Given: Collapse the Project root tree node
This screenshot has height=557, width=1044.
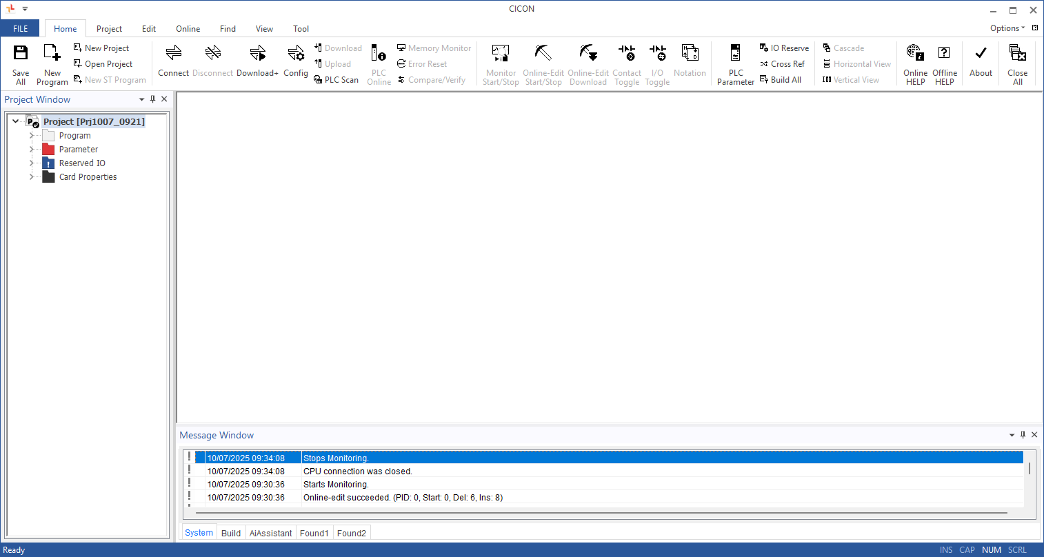Looking at the screenshot, I should click(x=16, y=121).
